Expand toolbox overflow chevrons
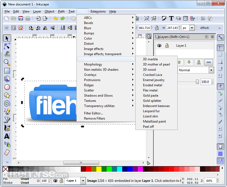This screenshot has height=187, width=227. pos(7,162)
